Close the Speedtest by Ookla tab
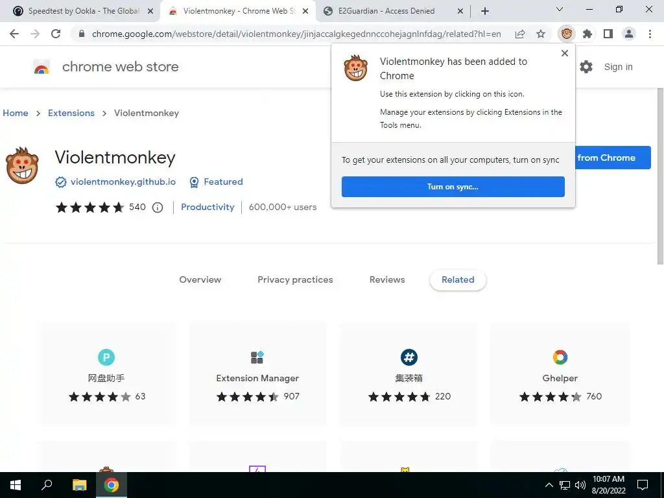Viewport: 664px width, 498px height. coord(150,12)
